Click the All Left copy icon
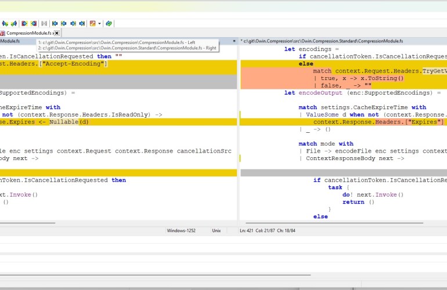 (34, 24)
